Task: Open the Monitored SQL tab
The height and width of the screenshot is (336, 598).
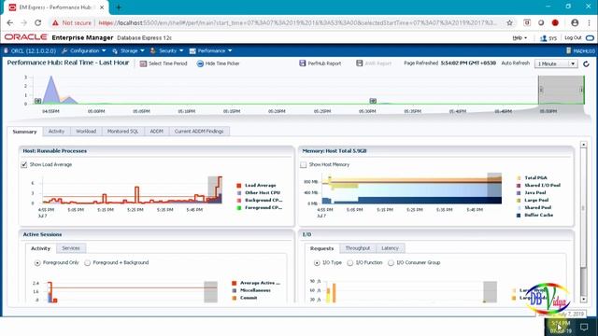Action: (x=122, y=131)
